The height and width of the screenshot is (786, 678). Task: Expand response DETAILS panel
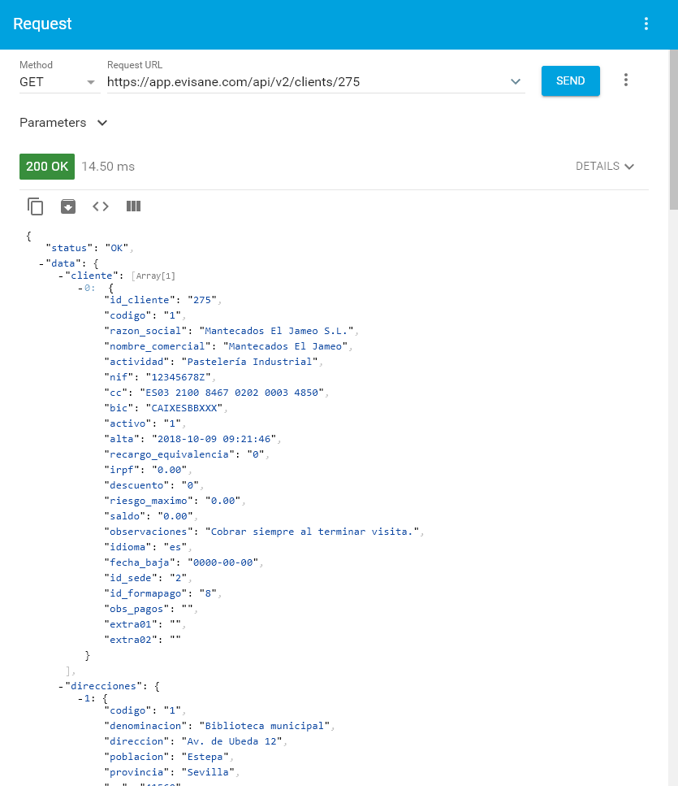[605, 166]
